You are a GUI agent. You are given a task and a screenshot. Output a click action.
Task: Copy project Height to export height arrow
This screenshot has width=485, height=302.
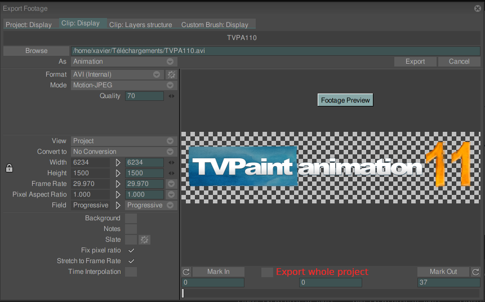pyautogui.click(x=118, y=174)
